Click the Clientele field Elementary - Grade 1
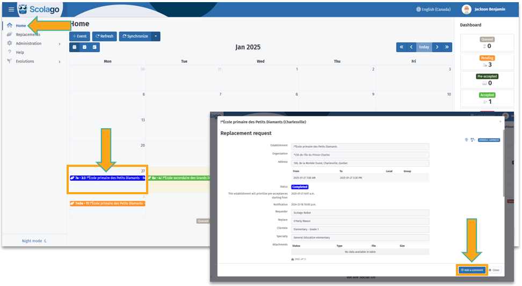Screen dimensions: 522x286 pyautogui.click(x=360, y=230)
